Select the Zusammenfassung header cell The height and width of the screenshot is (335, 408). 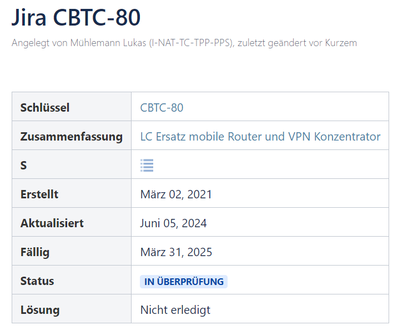pyautogui.click(x=72, y=136)
